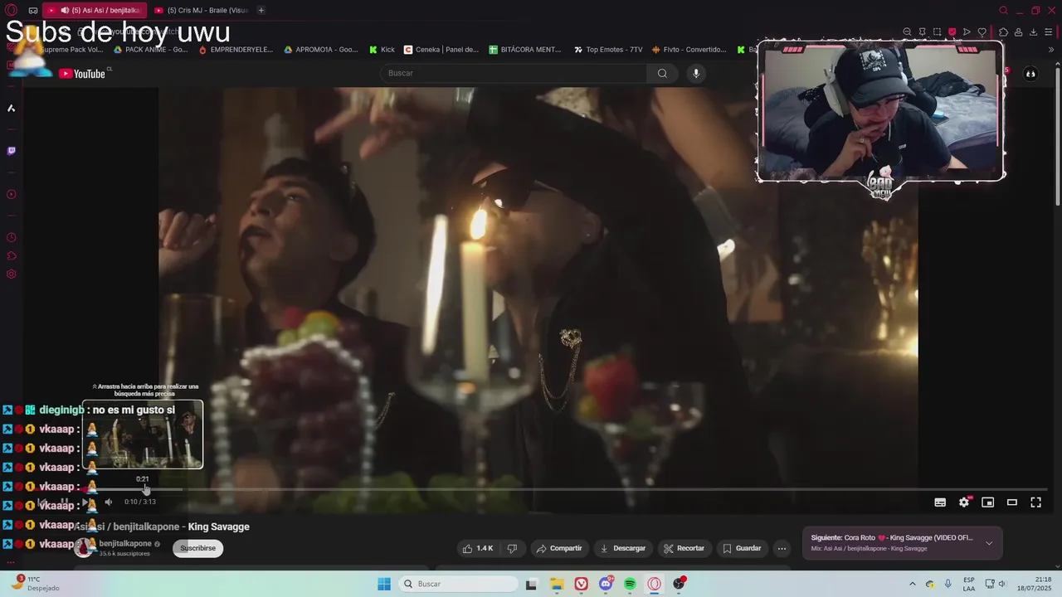
Task: Open Spotify from the taskbar
Action: 630,584
